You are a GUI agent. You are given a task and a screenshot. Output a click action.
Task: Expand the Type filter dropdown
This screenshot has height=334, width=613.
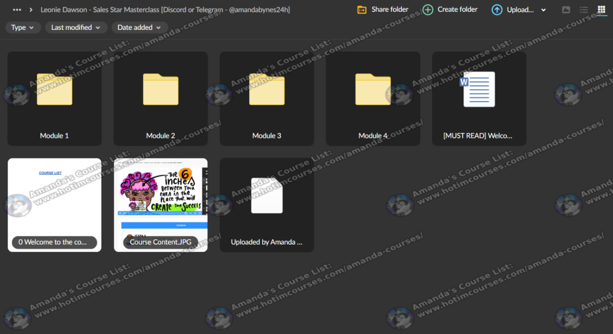tap(23, 27)
